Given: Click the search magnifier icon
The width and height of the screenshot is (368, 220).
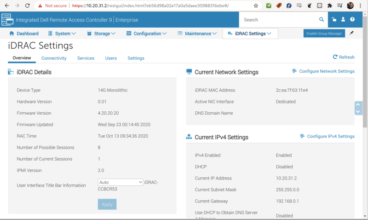Looking at the screenshot, I should pyautogui.click(x=321, y=19).
